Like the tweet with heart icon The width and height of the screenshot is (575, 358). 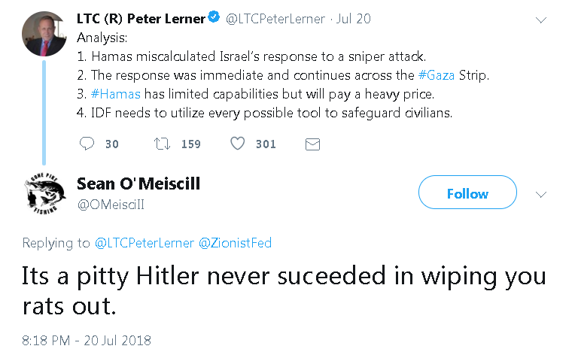(237, 144)
